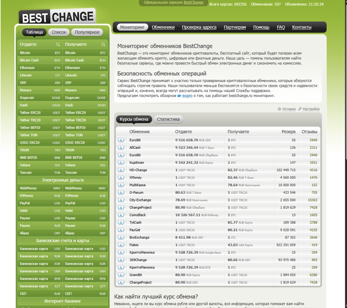Viewport: 347px width, 308px height.
Task: Open the Курсы обмена tab
Action: [134, 119]
